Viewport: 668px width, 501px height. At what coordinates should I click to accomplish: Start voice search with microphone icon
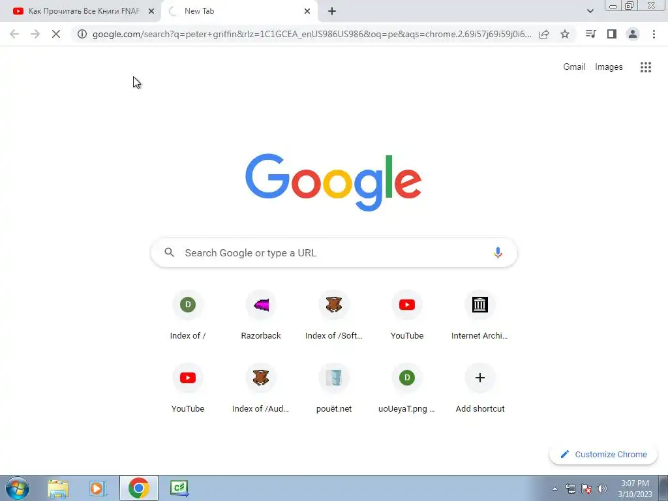[498, 252]
